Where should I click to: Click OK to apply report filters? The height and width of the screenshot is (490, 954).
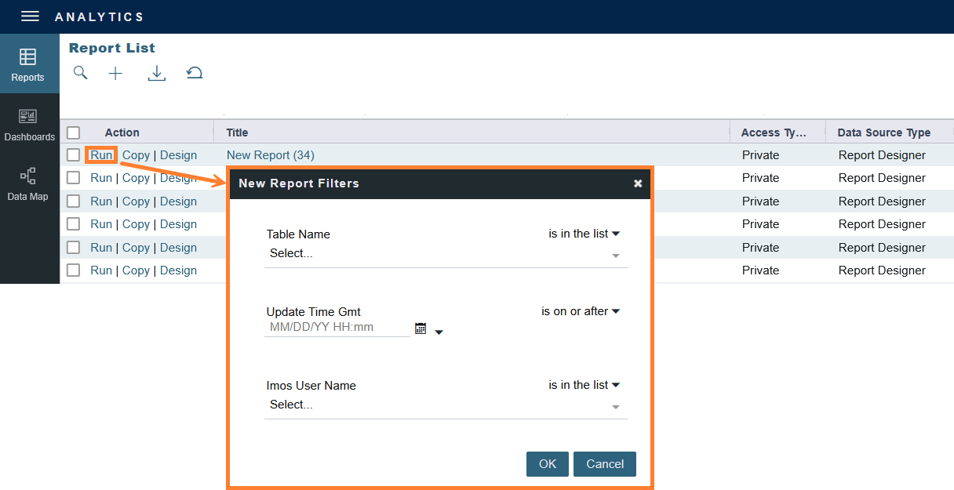[x=547, y=464]
